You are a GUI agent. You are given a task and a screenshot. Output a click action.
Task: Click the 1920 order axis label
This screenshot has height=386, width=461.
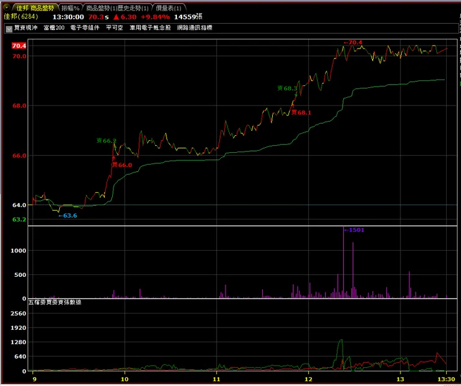click(x=19, y=328)
